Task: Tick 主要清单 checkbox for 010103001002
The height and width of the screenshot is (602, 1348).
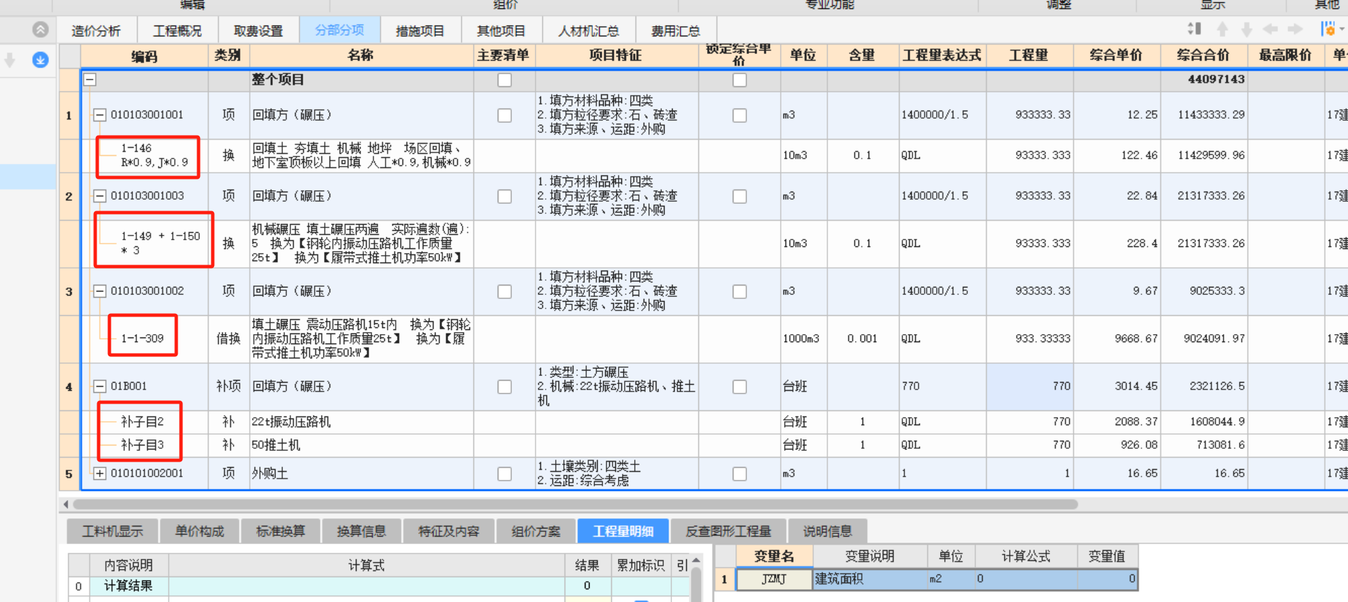Action: click(504, 292)
